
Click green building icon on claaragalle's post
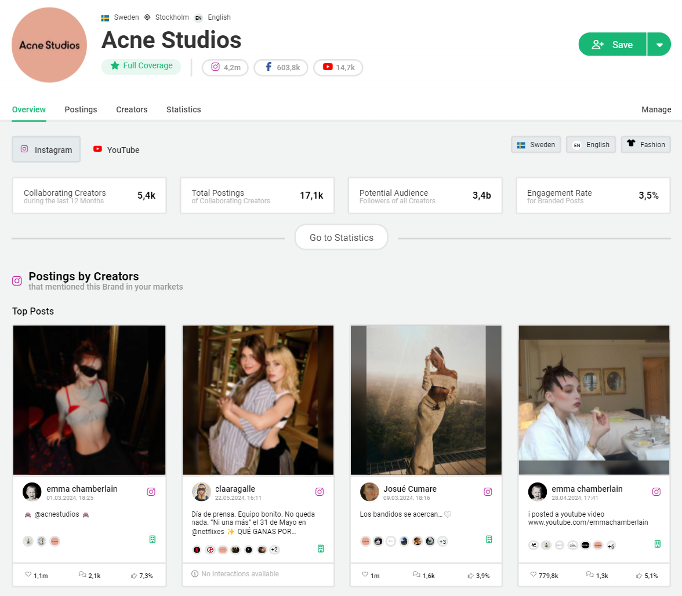[321, 549]
